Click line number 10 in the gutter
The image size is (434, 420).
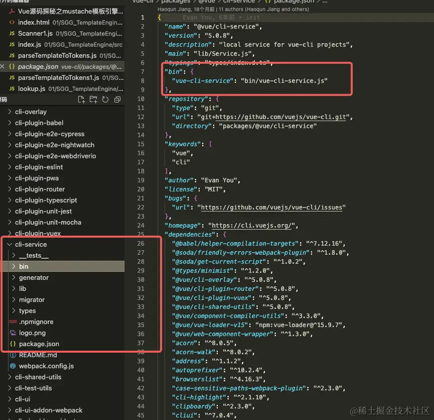(x=140, y=99)
